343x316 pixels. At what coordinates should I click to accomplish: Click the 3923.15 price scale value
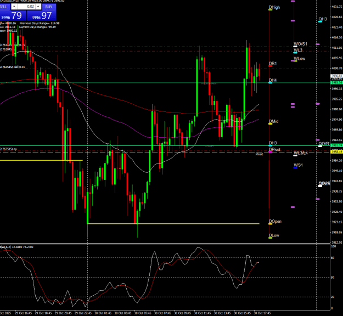point(337,222)
